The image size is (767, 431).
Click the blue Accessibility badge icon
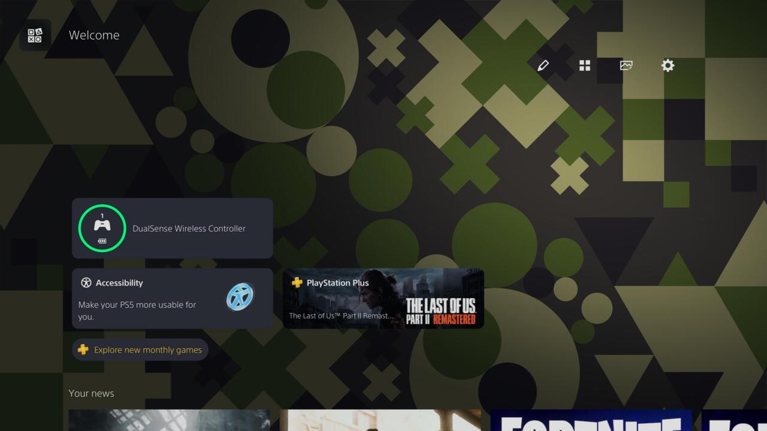point(240,297)
